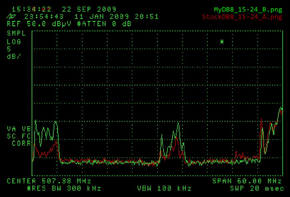Select the VBW 100 kHz setting

coord(164,189)
